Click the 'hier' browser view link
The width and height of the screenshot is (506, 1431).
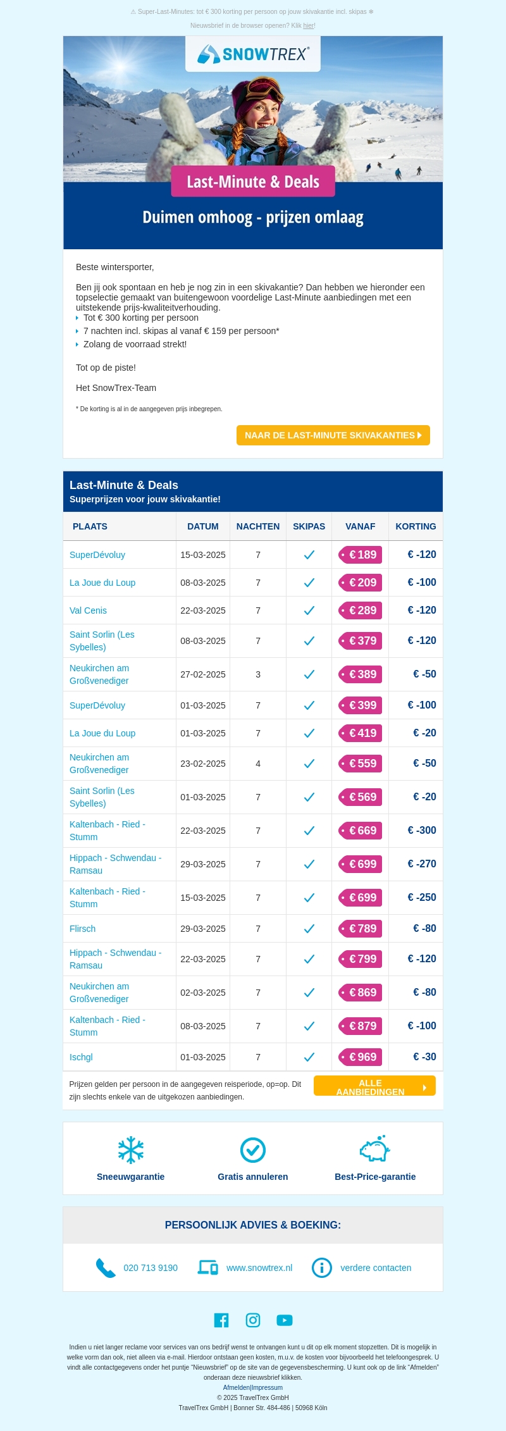point(309,26)
